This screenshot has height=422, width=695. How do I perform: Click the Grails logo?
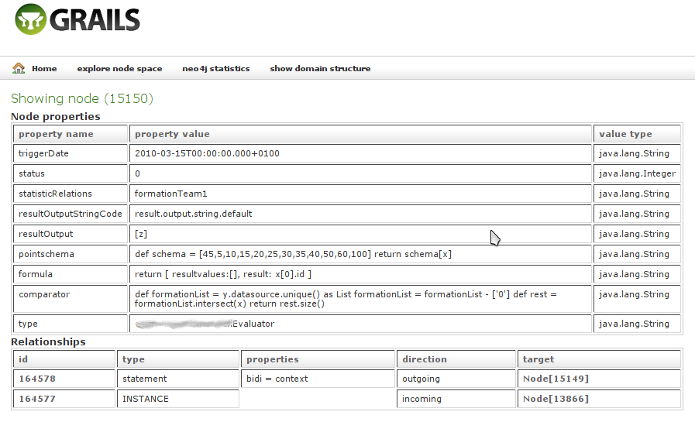click(x=77, y=19)
